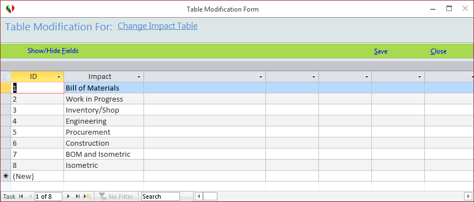Viewport: 474px width, 202px height.
Task: Jump to last record icon
Action: click(77, 196)
